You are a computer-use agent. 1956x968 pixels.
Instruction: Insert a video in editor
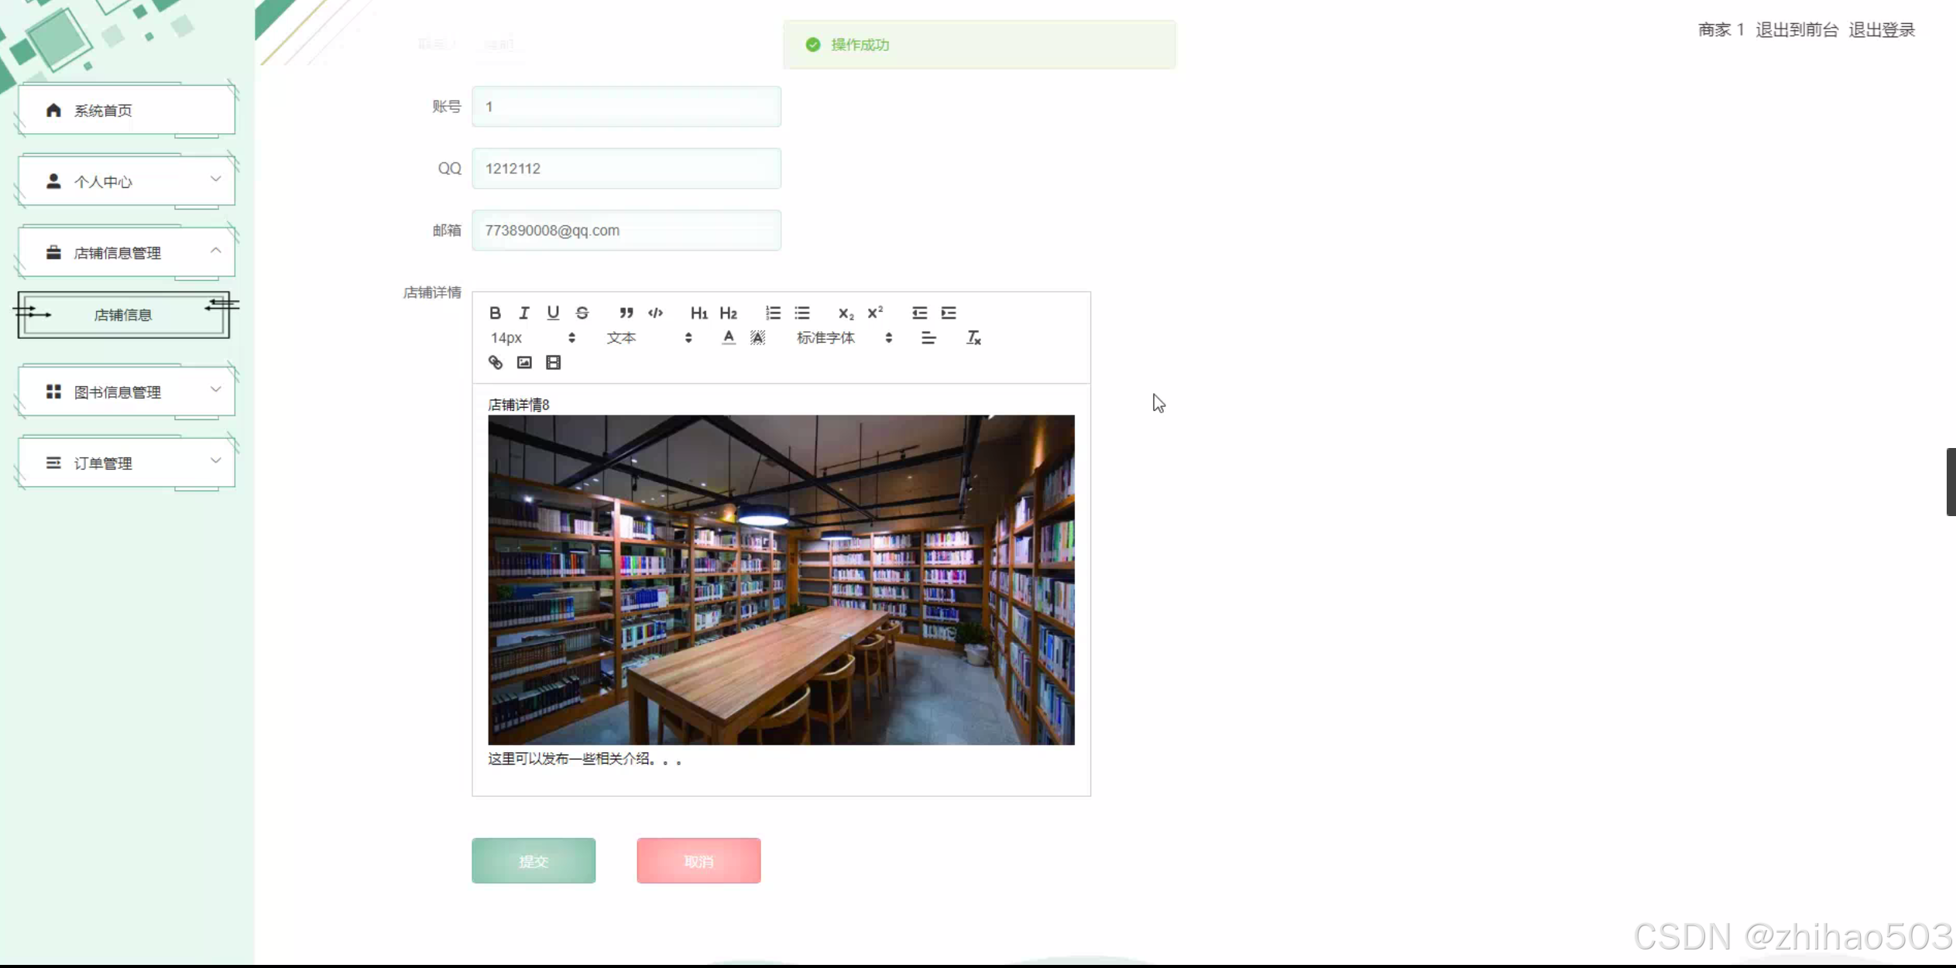tap(553, 362)
